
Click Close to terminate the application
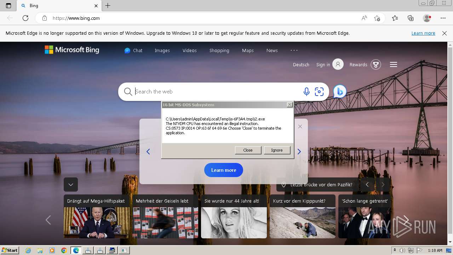pos(248,150)
